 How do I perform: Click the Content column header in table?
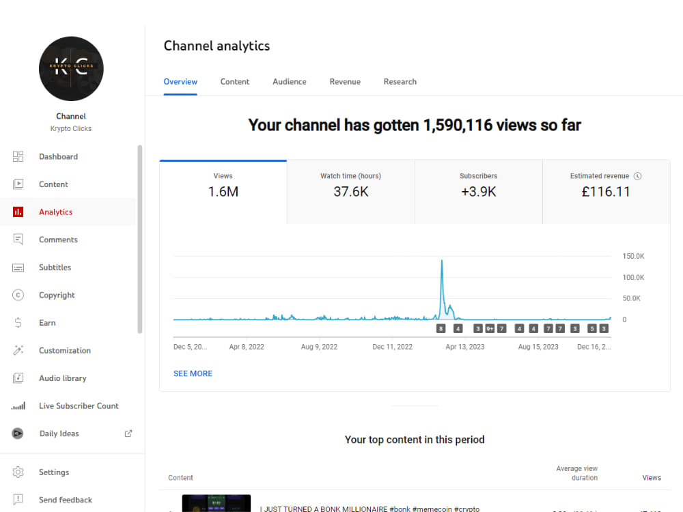[x=180, y=478]
